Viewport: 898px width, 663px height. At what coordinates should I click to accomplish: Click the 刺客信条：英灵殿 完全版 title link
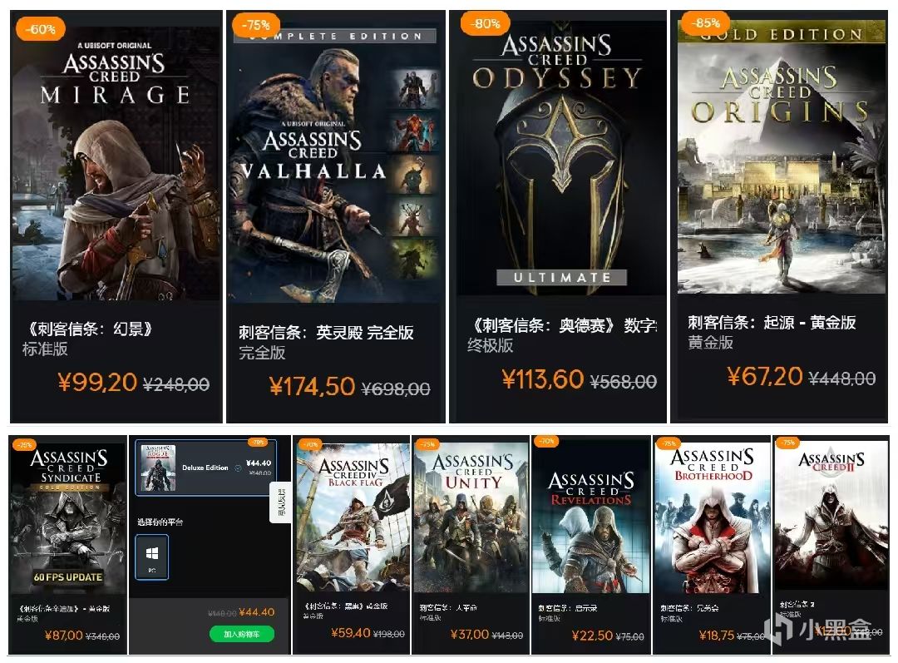326,333
